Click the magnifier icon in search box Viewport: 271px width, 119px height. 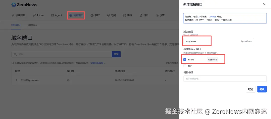click(x=15, y=54)
